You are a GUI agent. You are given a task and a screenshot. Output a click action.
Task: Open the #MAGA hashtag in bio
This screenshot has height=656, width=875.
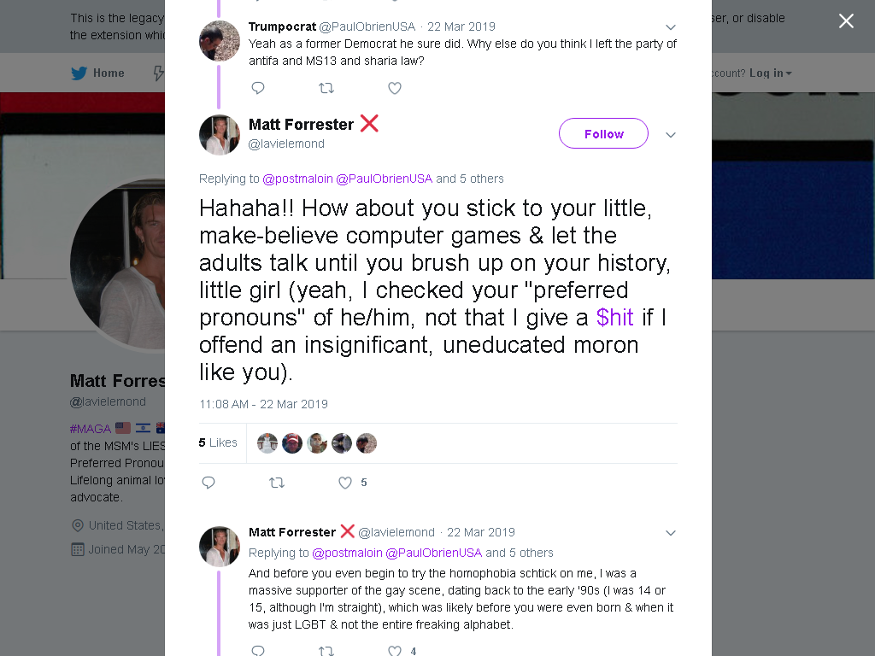click(x=91, y=429)
